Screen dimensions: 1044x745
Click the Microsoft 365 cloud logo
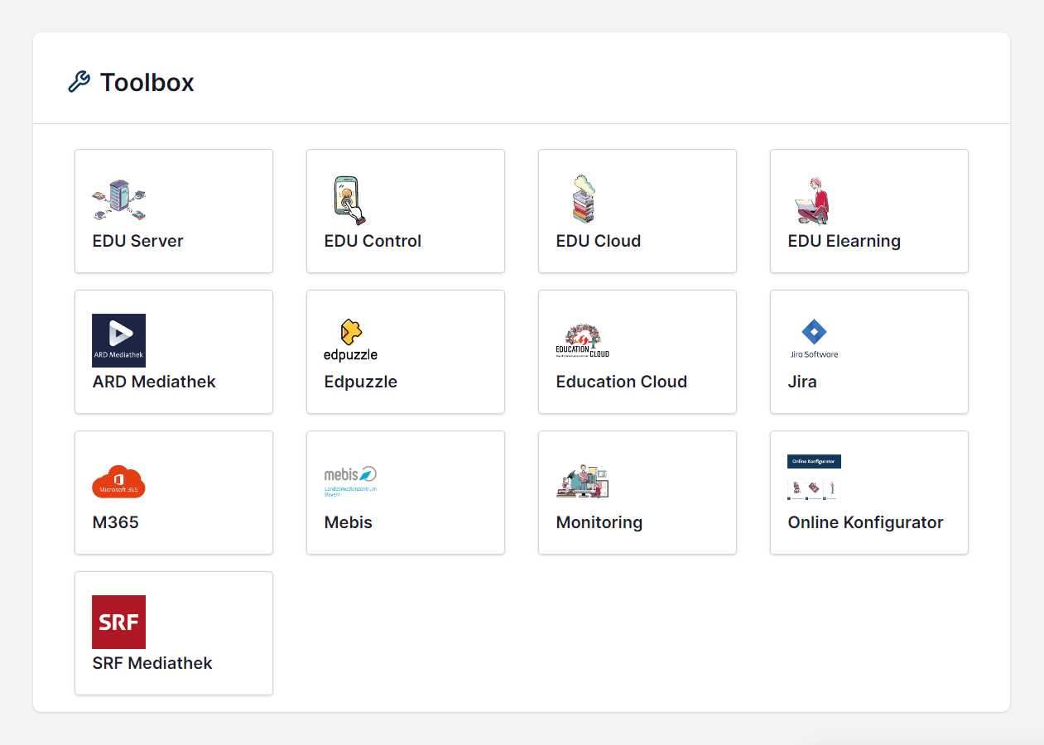[118, 482]
